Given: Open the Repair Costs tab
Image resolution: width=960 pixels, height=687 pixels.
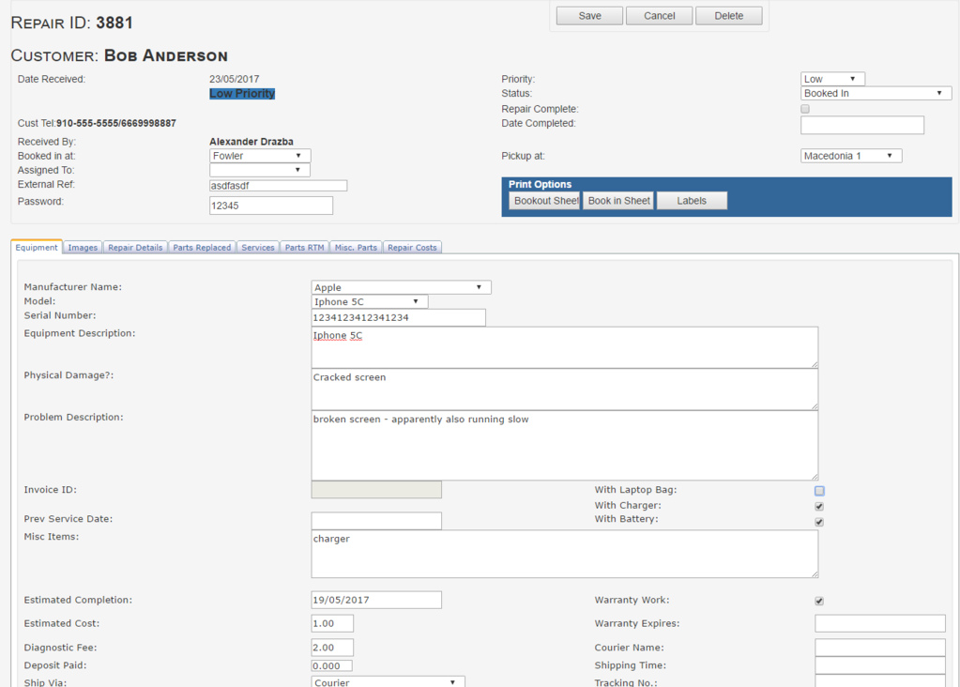Looking at the screenshot, I should 412,248.
